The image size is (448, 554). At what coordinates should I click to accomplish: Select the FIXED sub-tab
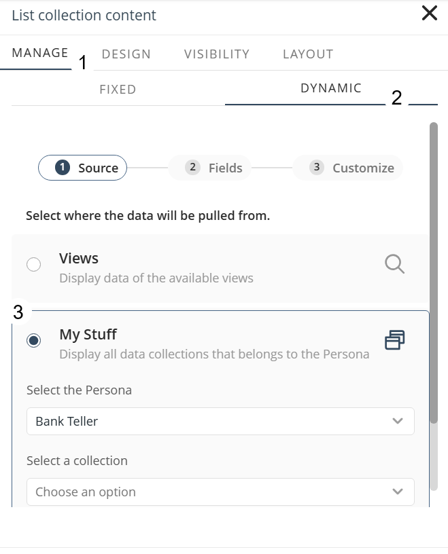[x=118, y=89]
